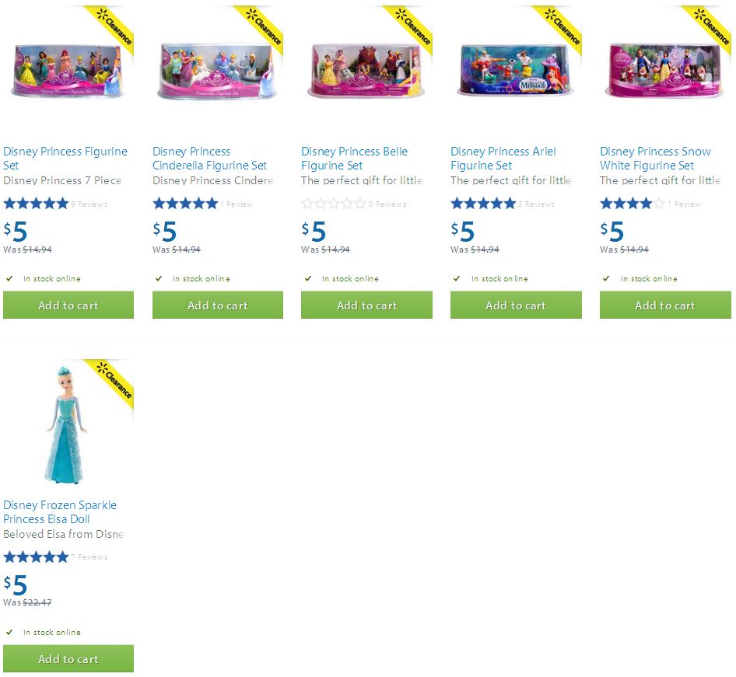View the Elsa doll product image

coord(65,424)
